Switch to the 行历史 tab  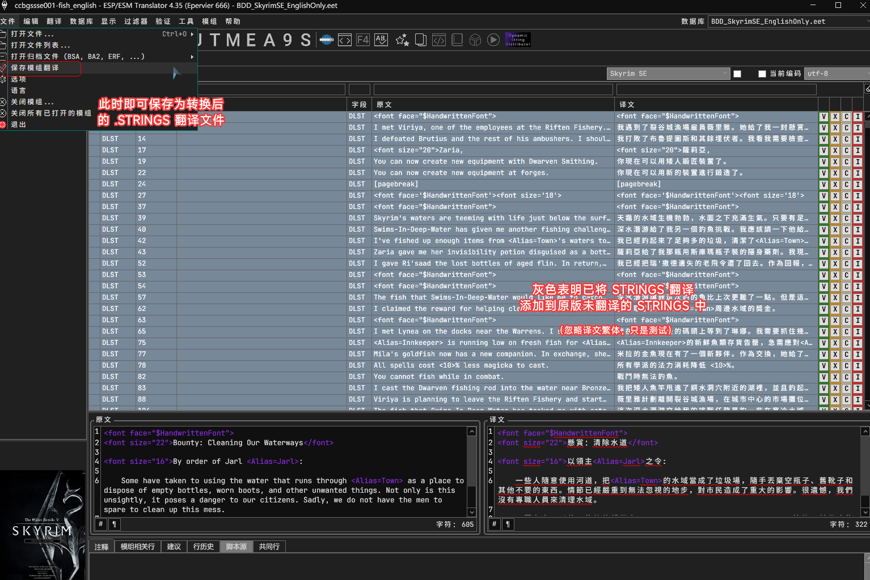click(x=203, y=547)
